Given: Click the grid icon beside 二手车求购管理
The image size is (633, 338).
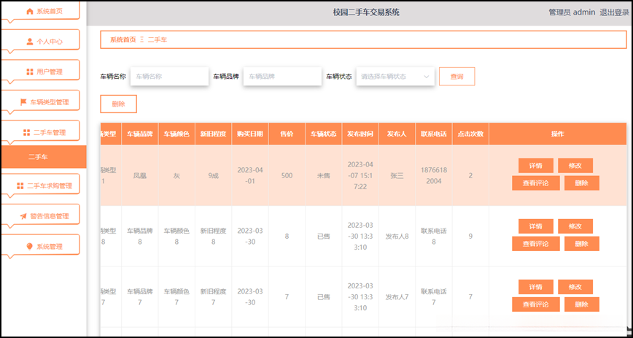Looking at the screenshot, I should [20, 185].
